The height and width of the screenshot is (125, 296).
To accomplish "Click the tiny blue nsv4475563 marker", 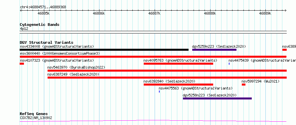I will coord(159,92).
